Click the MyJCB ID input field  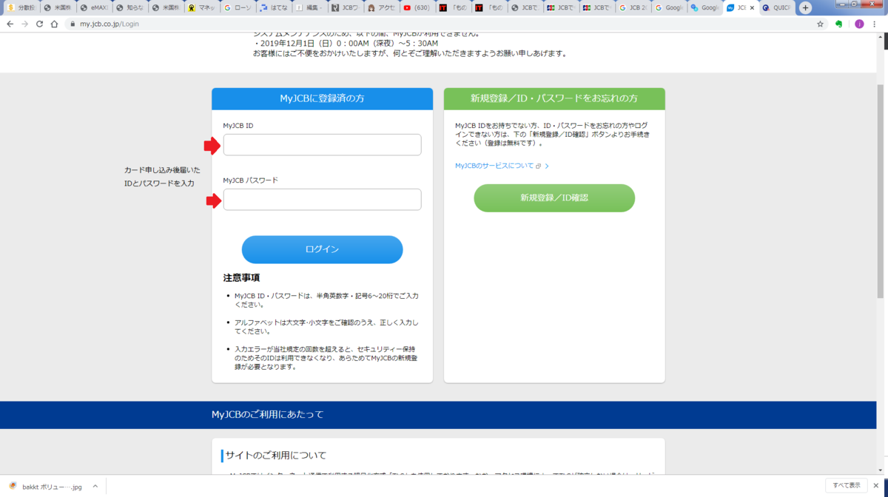tap(322, 145)
